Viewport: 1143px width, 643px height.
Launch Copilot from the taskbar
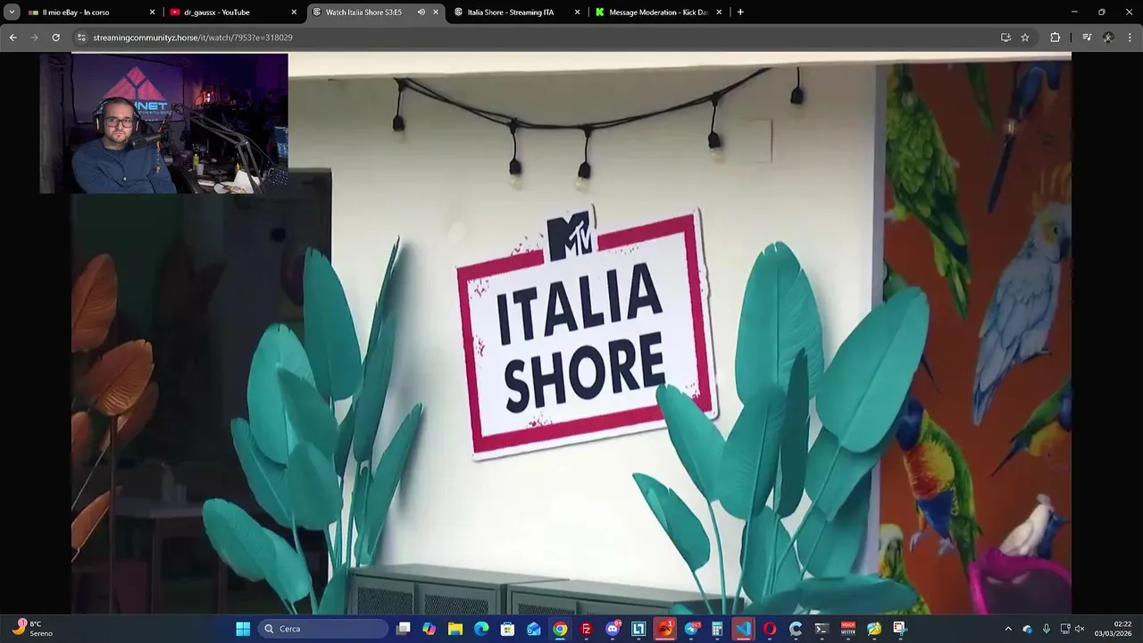(430, 629)
